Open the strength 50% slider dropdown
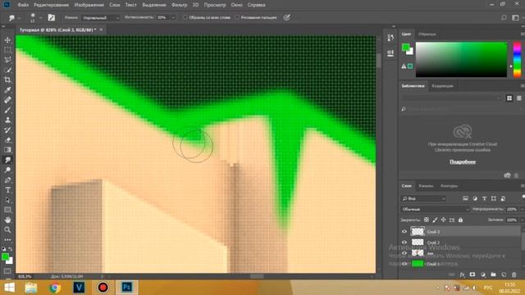The height and width of the screenshot is (295, 525). click(173, 18)
